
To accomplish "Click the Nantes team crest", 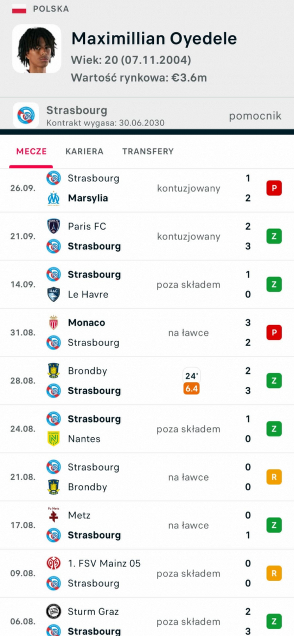I will click(53, 439).
